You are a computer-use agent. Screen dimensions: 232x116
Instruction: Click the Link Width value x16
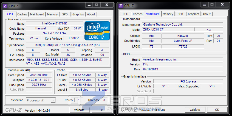tap(165, 86)
